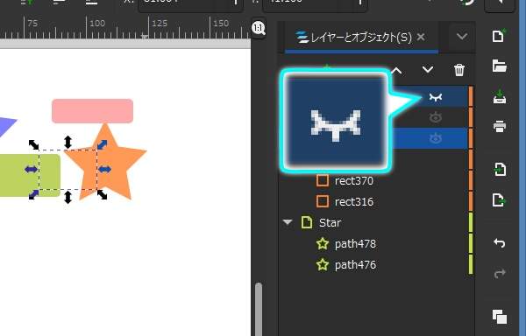The height and width of the screenshot is (336, 526).
Task: Duplicate the selected object with the duplicate icon
Action: pos(499,317)
